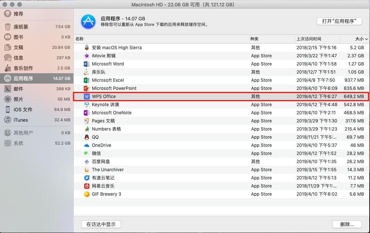This screenshot has width=370, height=233.
Task: Click the blue App Store icon in header
Action: 88,21
